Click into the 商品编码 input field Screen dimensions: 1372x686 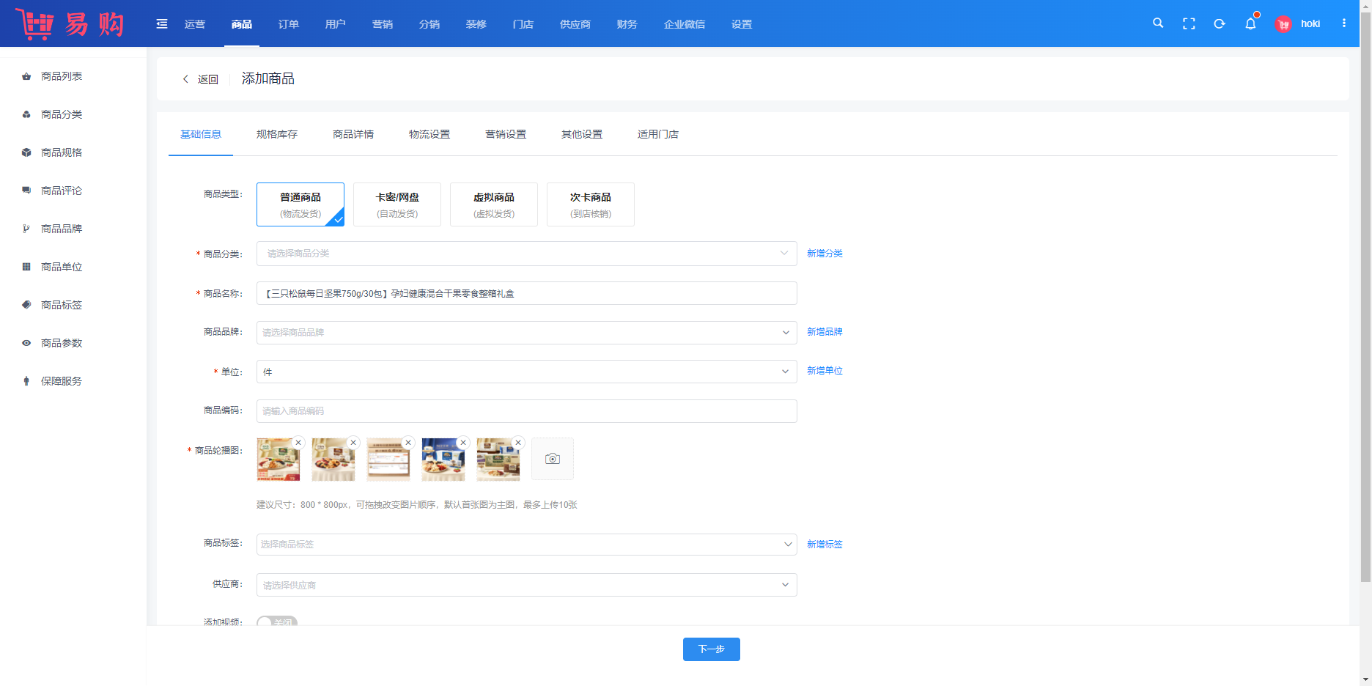pyautogui.click(x=526, y=411)
